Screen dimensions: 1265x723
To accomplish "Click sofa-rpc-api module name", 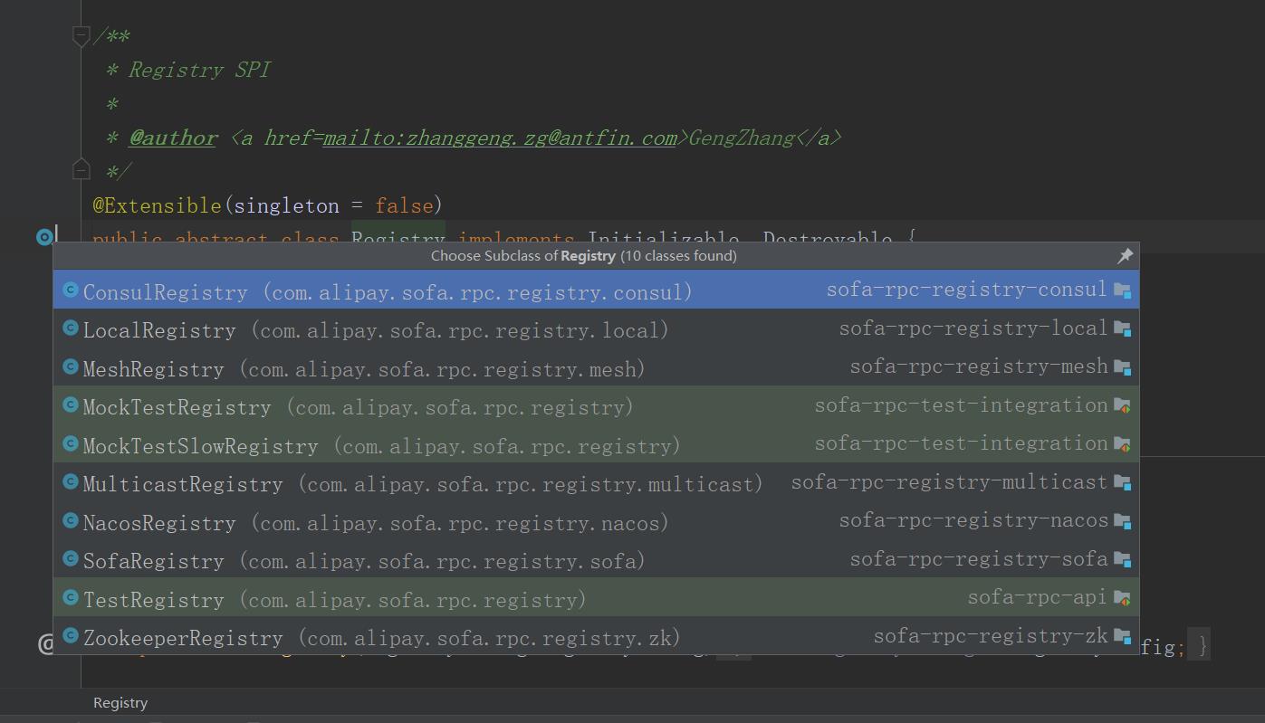I will [1037, 597].
